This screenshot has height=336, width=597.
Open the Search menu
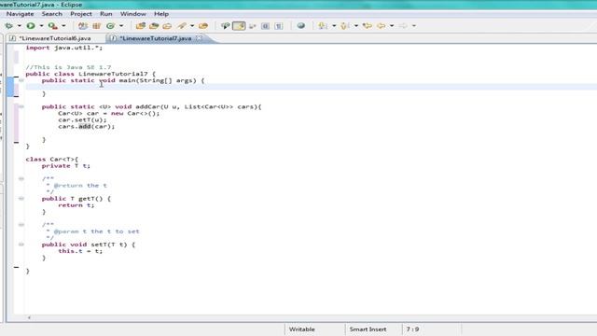pos(52,14)
